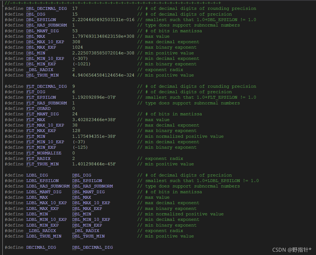Click the FLT_TRUE_MIN value 1.401298464e-45F
The height and width of the screenshot is (255, 316).
coord(94,164)
